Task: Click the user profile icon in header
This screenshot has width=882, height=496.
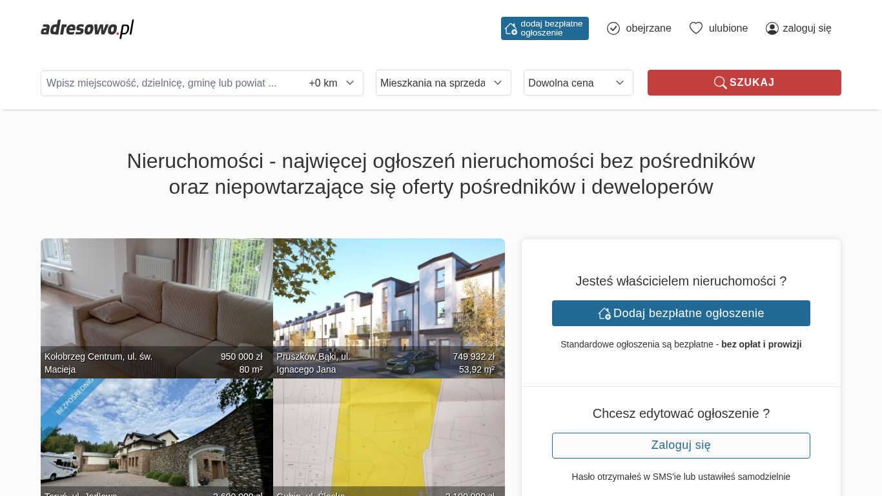Action: tap(772, 28)
